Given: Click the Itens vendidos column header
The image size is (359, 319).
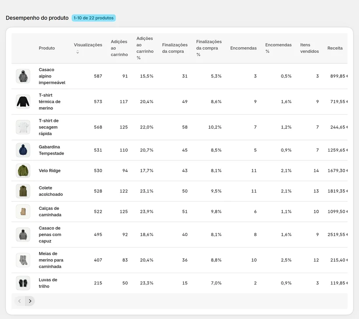Looking at the screenshot, I should pos(310,48).
